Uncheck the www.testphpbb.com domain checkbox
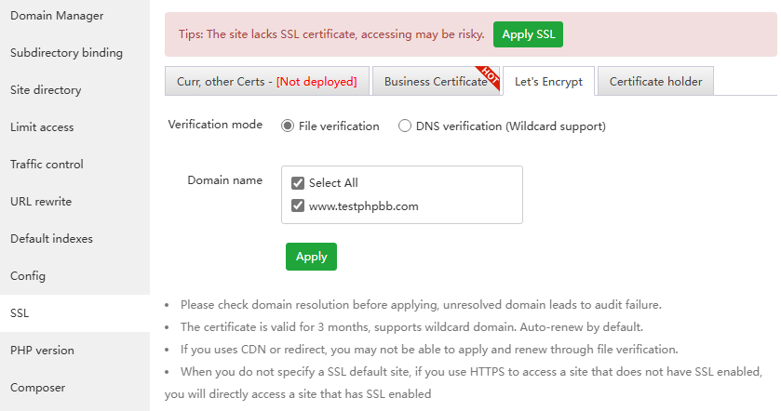This screenshot has width=781, height=411. (x=298, y=205)
